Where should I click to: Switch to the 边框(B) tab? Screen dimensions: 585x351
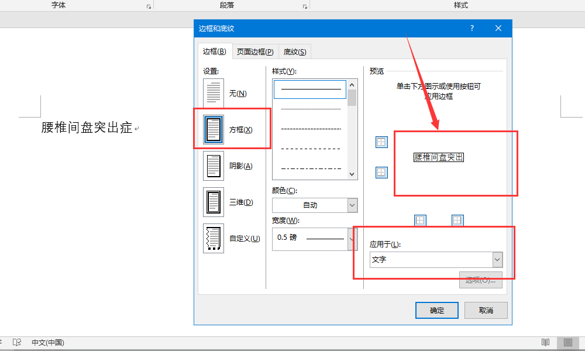pos(215,51)
